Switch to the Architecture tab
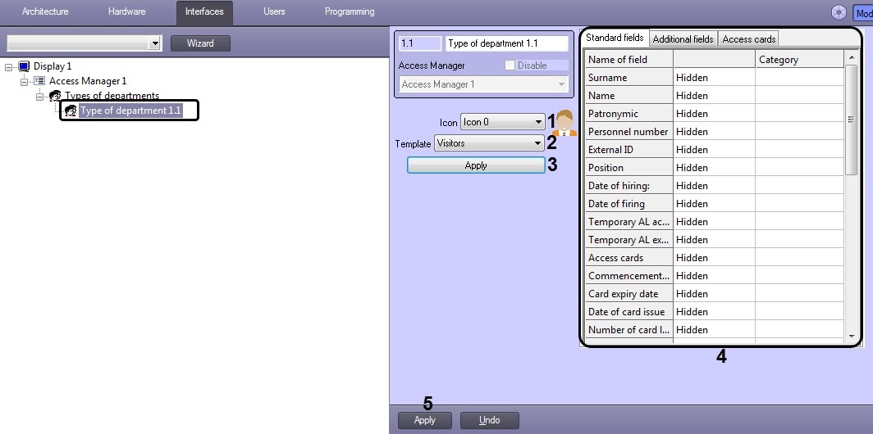Screen dimensions: 873x434 (45, 11)
